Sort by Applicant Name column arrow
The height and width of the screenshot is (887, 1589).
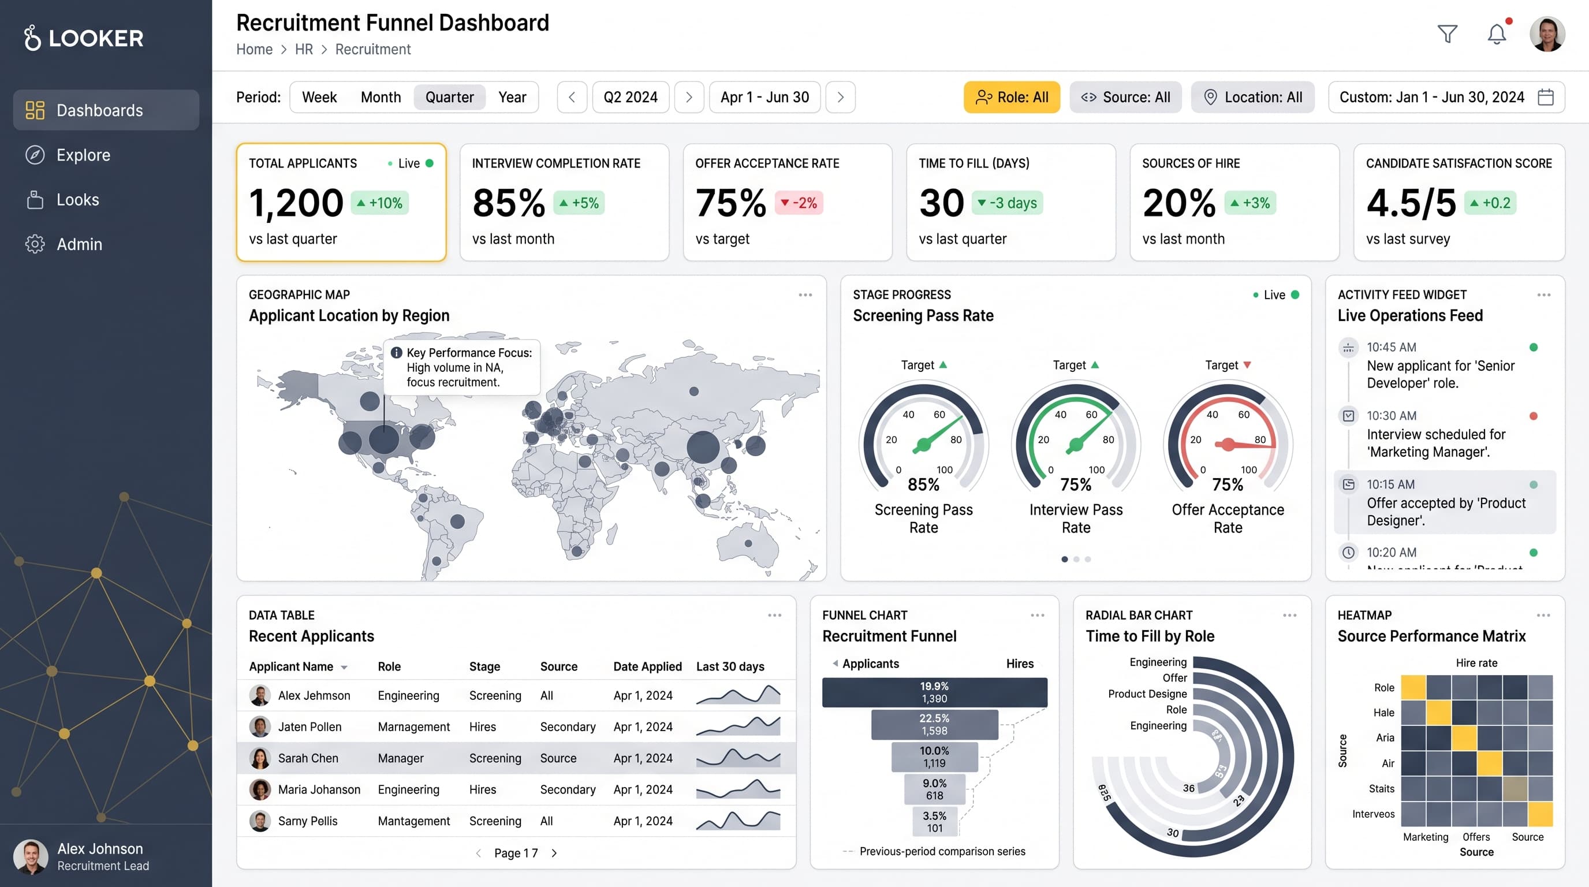pos(344,668)
